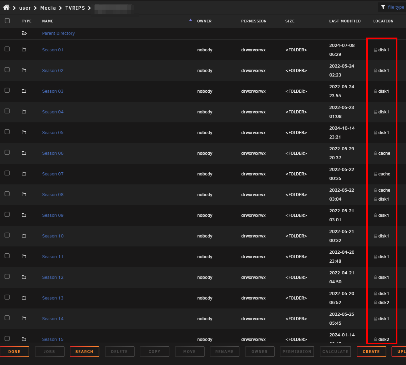Click folder icon of Season 07 row
The width and height of the screenshot is (406, 365).
pos(24,174)
